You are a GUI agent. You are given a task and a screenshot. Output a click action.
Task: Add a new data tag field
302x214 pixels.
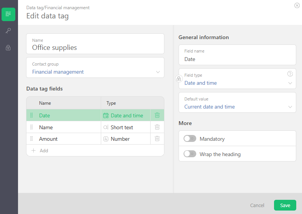95,151
